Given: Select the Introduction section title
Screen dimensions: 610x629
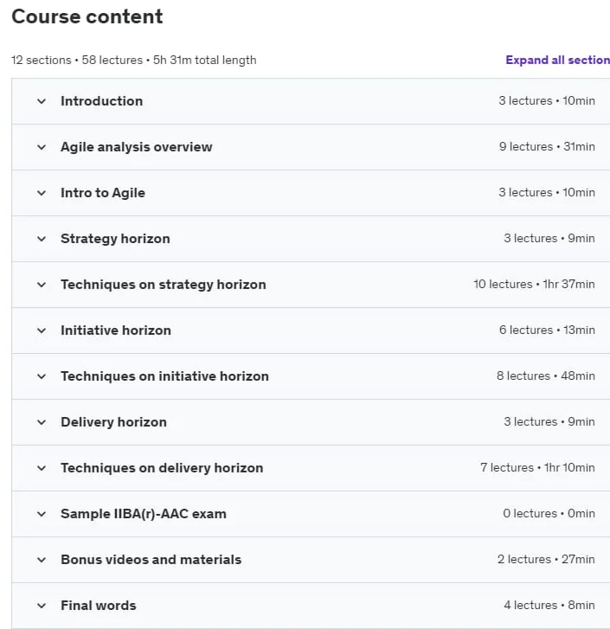Looking at the screenshot, I should [x=102, y=101].
